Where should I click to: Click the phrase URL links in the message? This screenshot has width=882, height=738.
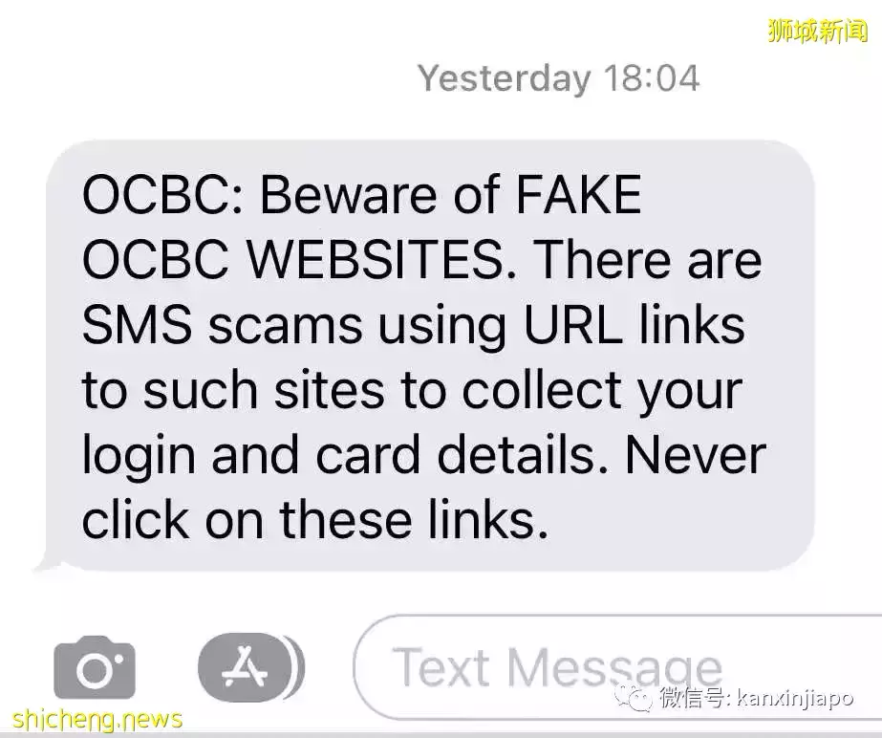(634, 325)
